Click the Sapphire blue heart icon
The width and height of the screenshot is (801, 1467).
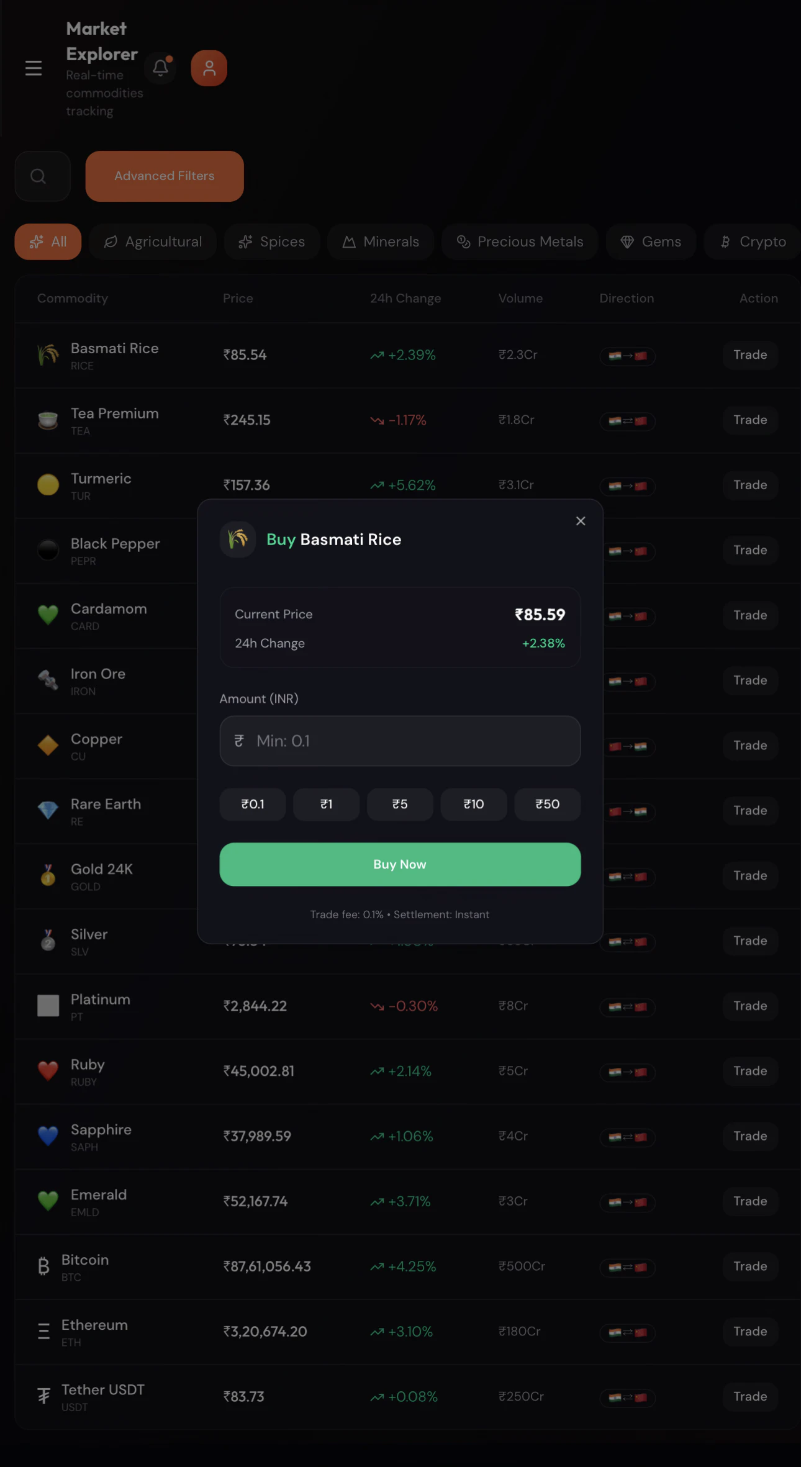pyautogui.click(x=48, y=1135)
